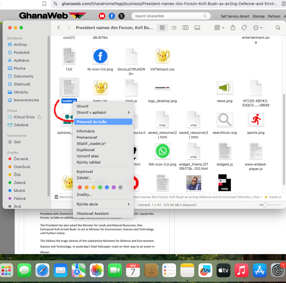The image size is (286, 283).
Task: Click the tag icon in Finder toolbar
Action: coord(244,28)
